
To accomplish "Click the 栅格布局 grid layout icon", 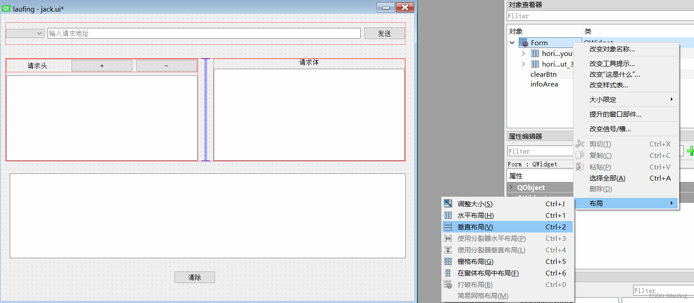I will 447,261.
